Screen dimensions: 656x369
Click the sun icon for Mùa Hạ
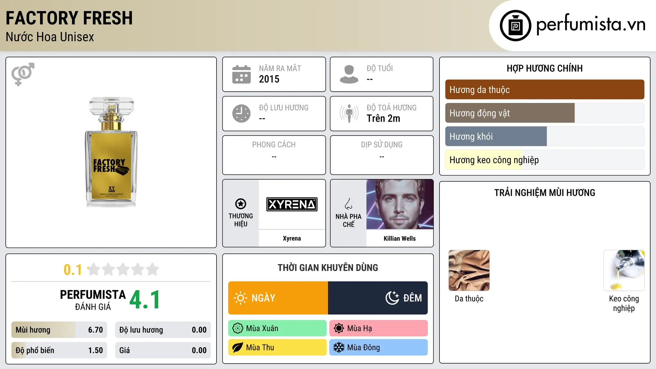tap(339, 328)
